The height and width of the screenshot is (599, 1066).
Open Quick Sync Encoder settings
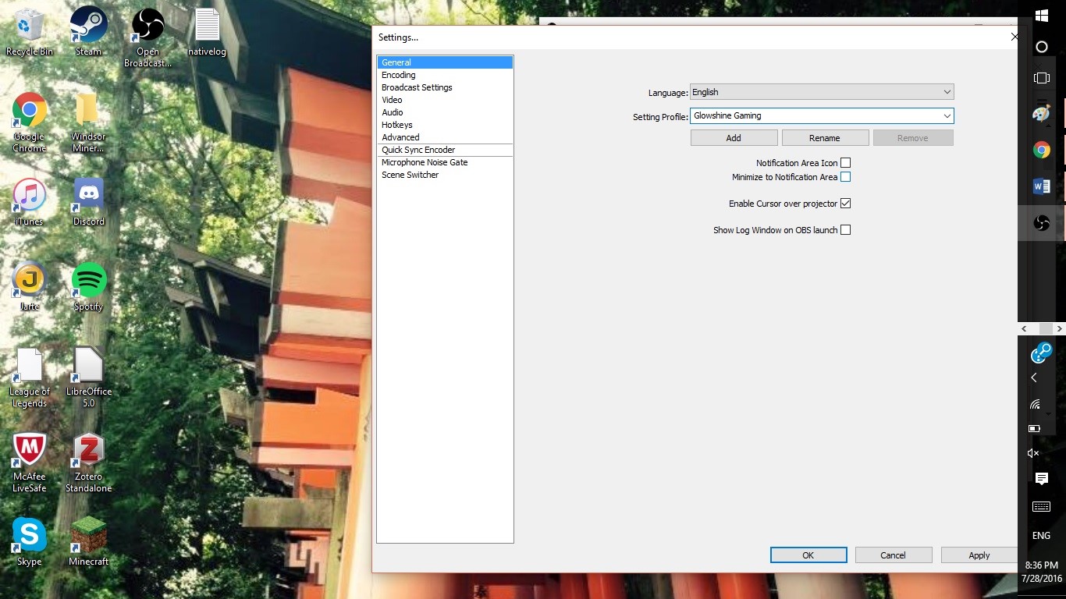(x=445, y=150)
